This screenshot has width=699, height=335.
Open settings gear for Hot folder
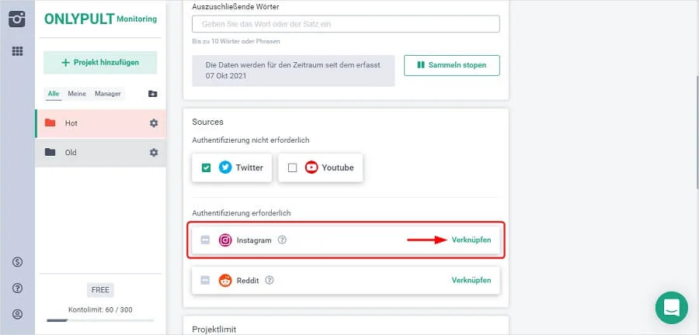point(153,123)
